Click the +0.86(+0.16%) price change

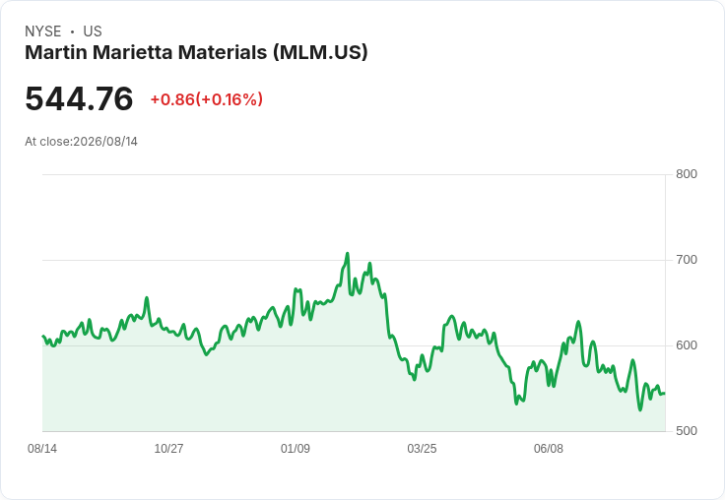[207, 99]
